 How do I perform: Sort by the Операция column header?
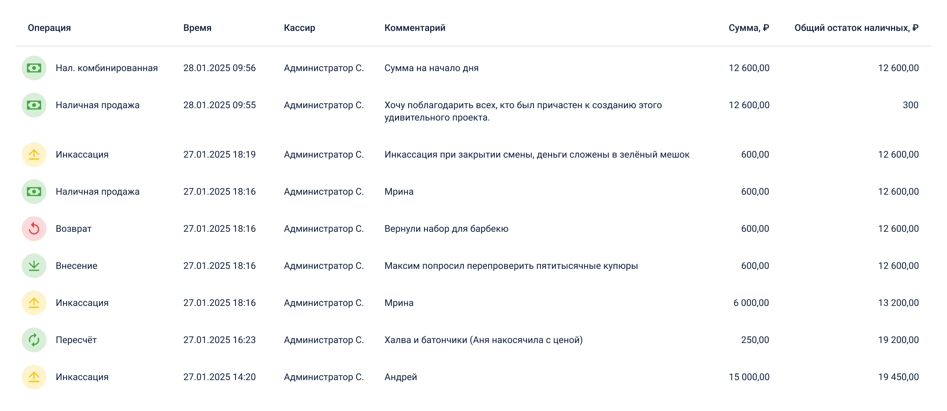click(49, 28)
